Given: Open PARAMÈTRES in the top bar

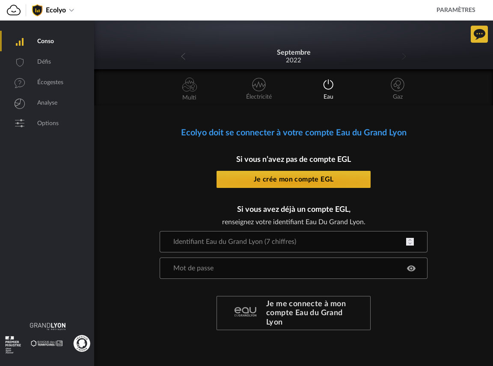Looking at the screenshot, I should coord(456,10).
